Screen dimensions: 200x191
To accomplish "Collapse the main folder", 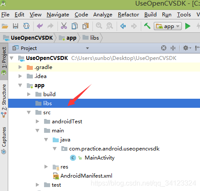I will [38, 131].
